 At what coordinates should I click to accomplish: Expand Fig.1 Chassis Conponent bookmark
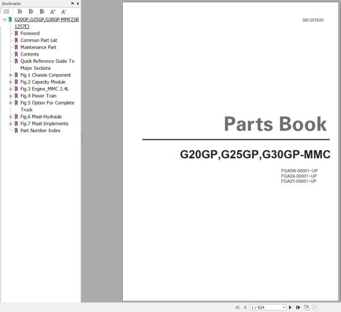pos(10,75)
